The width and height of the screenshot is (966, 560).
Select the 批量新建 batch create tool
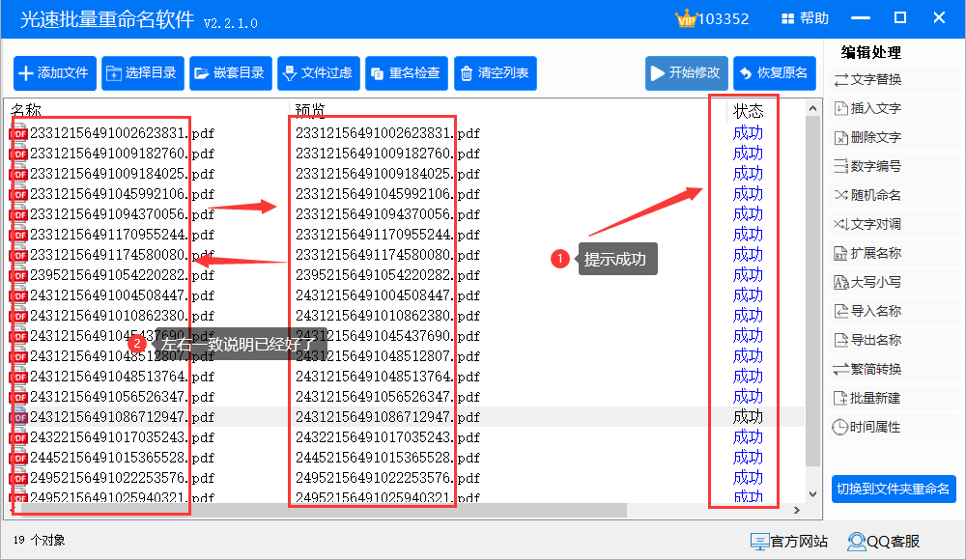[868, 398]
